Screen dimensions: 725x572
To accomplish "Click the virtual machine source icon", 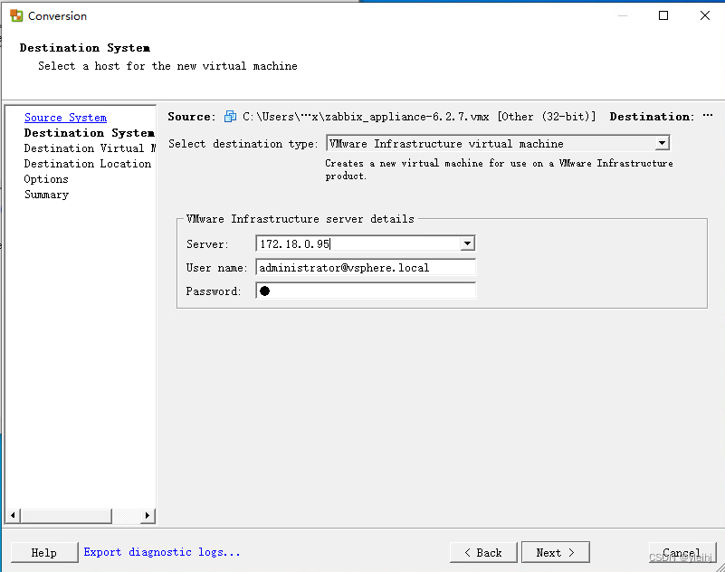I will click(x=230, y=117).
